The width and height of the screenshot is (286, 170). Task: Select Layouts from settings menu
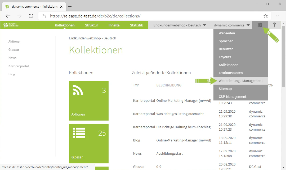[x=240, y=57]
